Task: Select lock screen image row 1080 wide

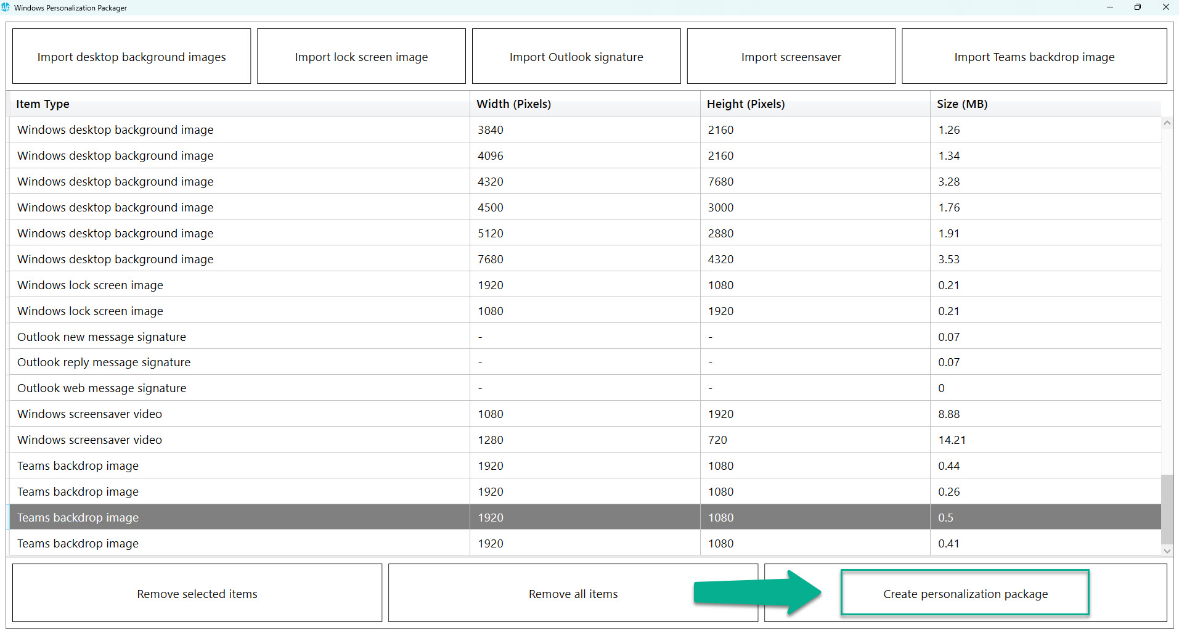Action: click(x=585, y=311)
